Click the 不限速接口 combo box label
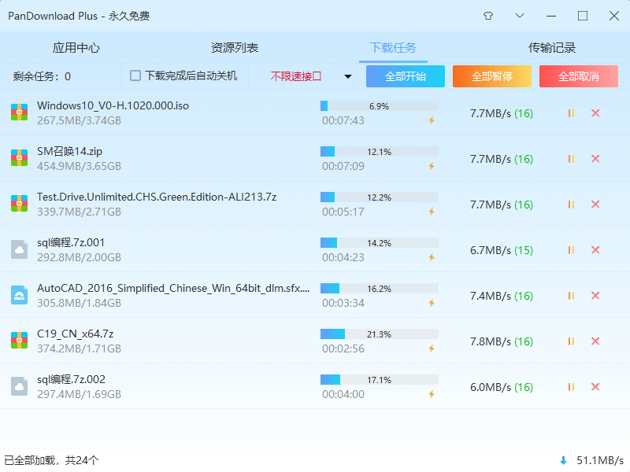Image resolution: width=630 pixels, height=472 pixels. click(x=296, y=76)
